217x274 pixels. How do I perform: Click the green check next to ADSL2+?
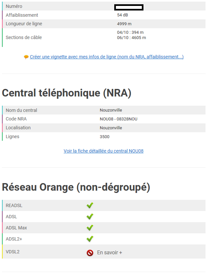pyautogui.click(x=90, y=239)
